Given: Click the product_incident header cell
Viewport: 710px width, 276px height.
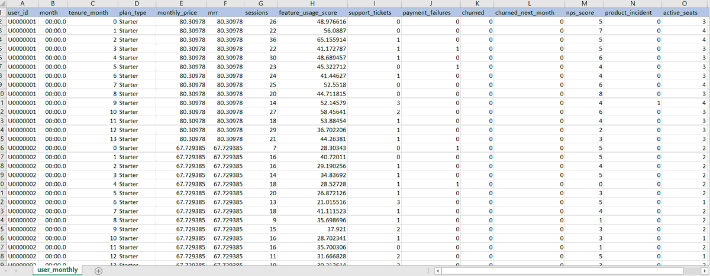Looking at the screenshot, I should [631, 12].
